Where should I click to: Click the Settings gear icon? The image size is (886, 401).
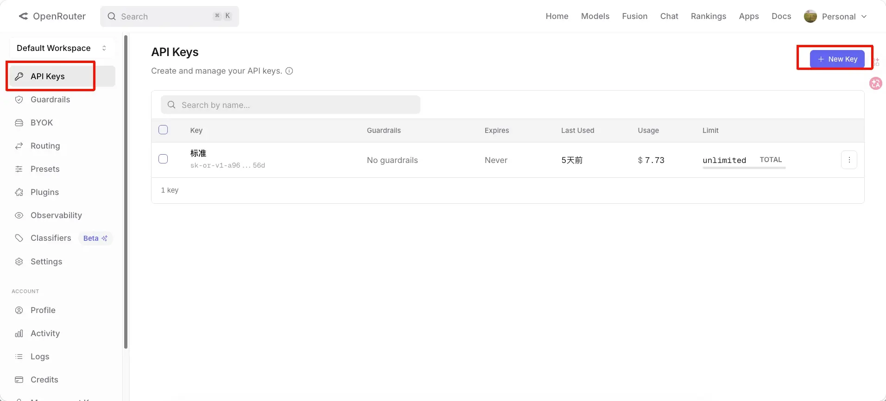click(19, 262)
